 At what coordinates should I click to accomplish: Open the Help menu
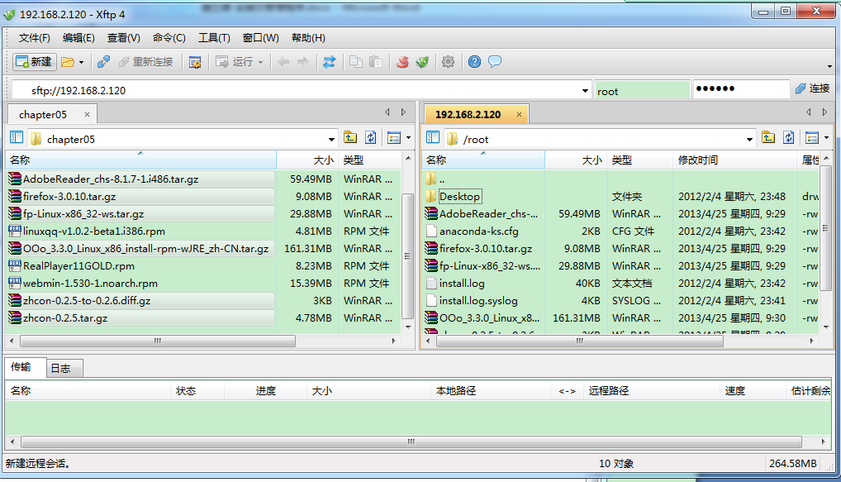(x=308, y=37)
